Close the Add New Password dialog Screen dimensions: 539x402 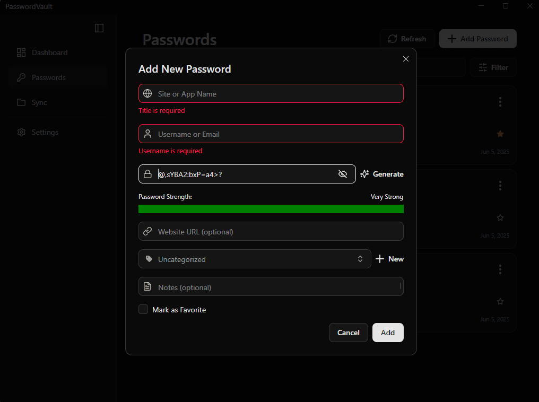pyautogui.click(x=406, y=59)
